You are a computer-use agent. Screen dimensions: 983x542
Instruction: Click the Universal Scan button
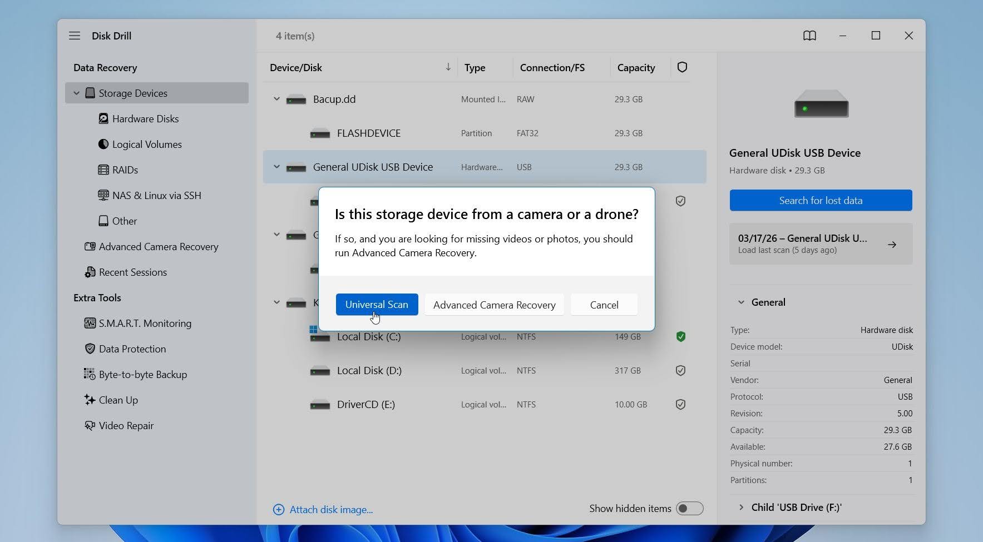(x=377, y=305)
